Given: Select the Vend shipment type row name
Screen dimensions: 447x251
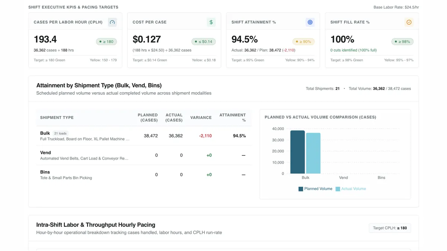Looking at the screenshot, I should click(x=45, y=152).
